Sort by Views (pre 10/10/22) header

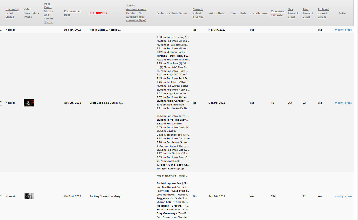click(x=277, y=13)
